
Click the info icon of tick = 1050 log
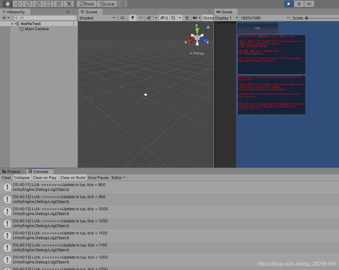[7, 224]
